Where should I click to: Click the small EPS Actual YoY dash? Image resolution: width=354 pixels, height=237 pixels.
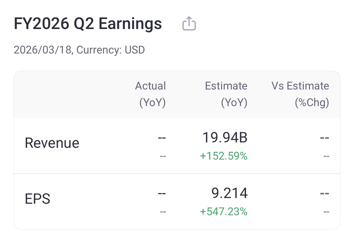point(163,212)
